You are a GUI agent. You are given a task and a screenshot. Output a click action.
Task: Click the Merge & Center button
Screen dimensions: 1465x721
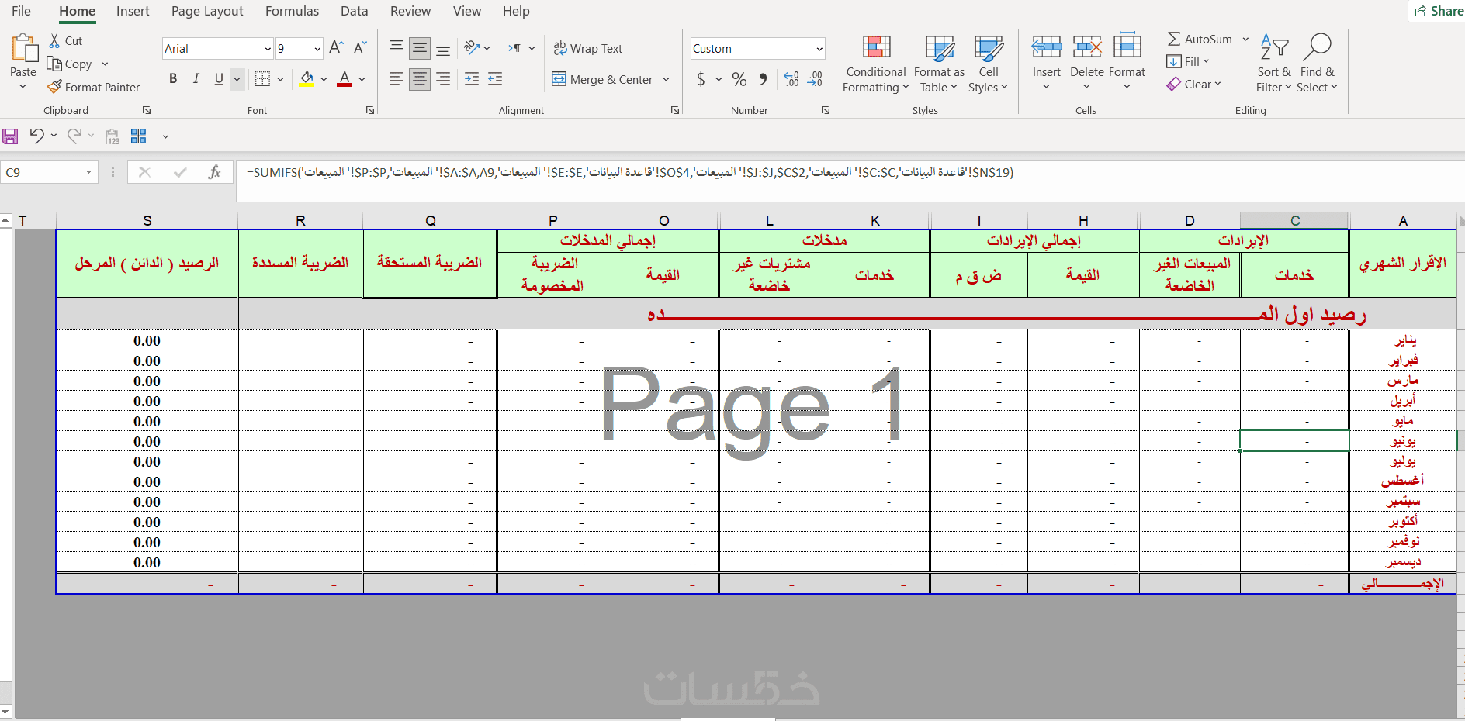click(x=603, y=79)
